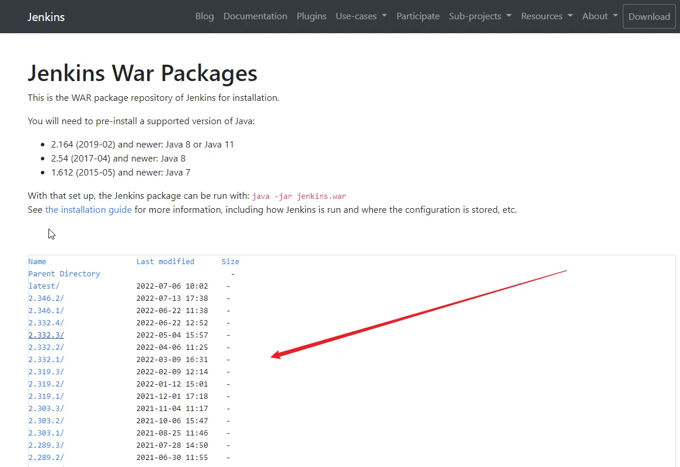This screenshot has width=680, height=467.
Task: Sort the listing by Last modified
Action: pos(165,262)
